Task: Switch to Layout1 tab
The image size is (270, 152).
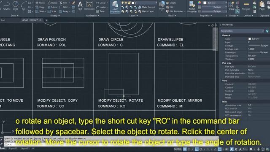Action: (13, 148)
